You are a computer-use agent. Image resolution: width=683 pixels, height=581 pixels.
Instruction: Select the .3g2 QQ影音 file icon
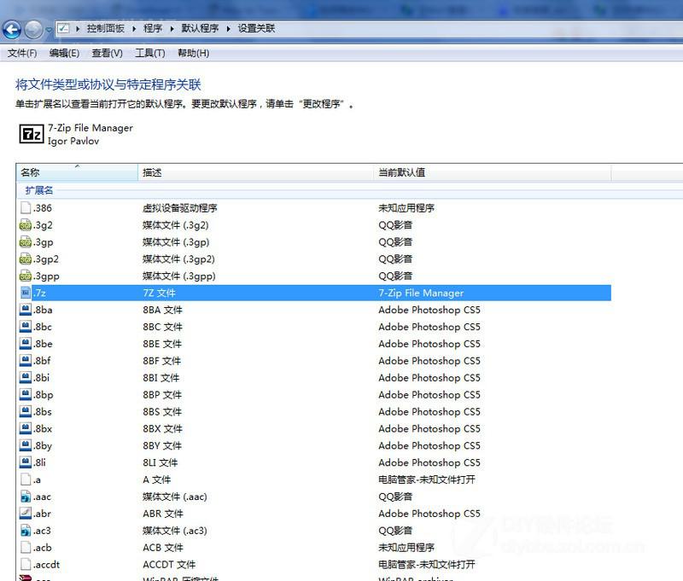(x=26, y=225)
